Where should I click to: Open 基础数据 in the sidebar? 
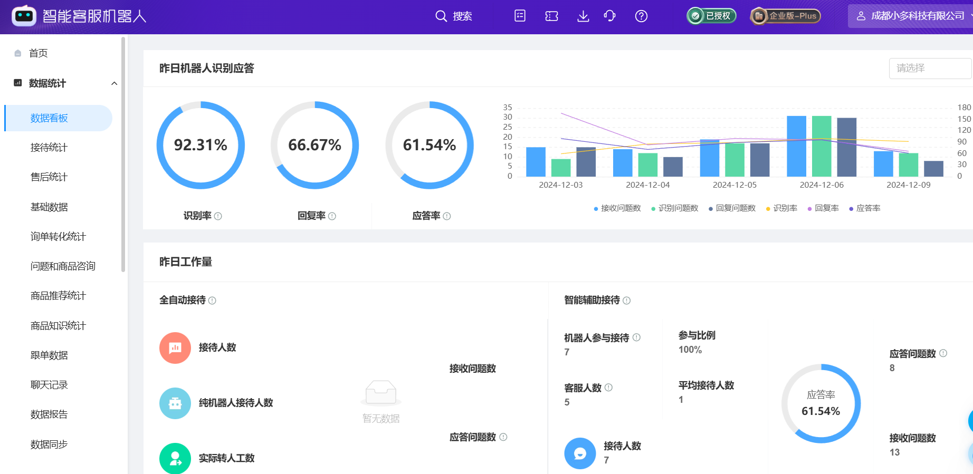click(49, 207)
